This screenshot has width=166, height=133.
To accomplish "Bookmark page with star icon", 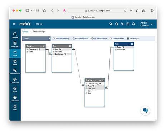I will 137,10.
